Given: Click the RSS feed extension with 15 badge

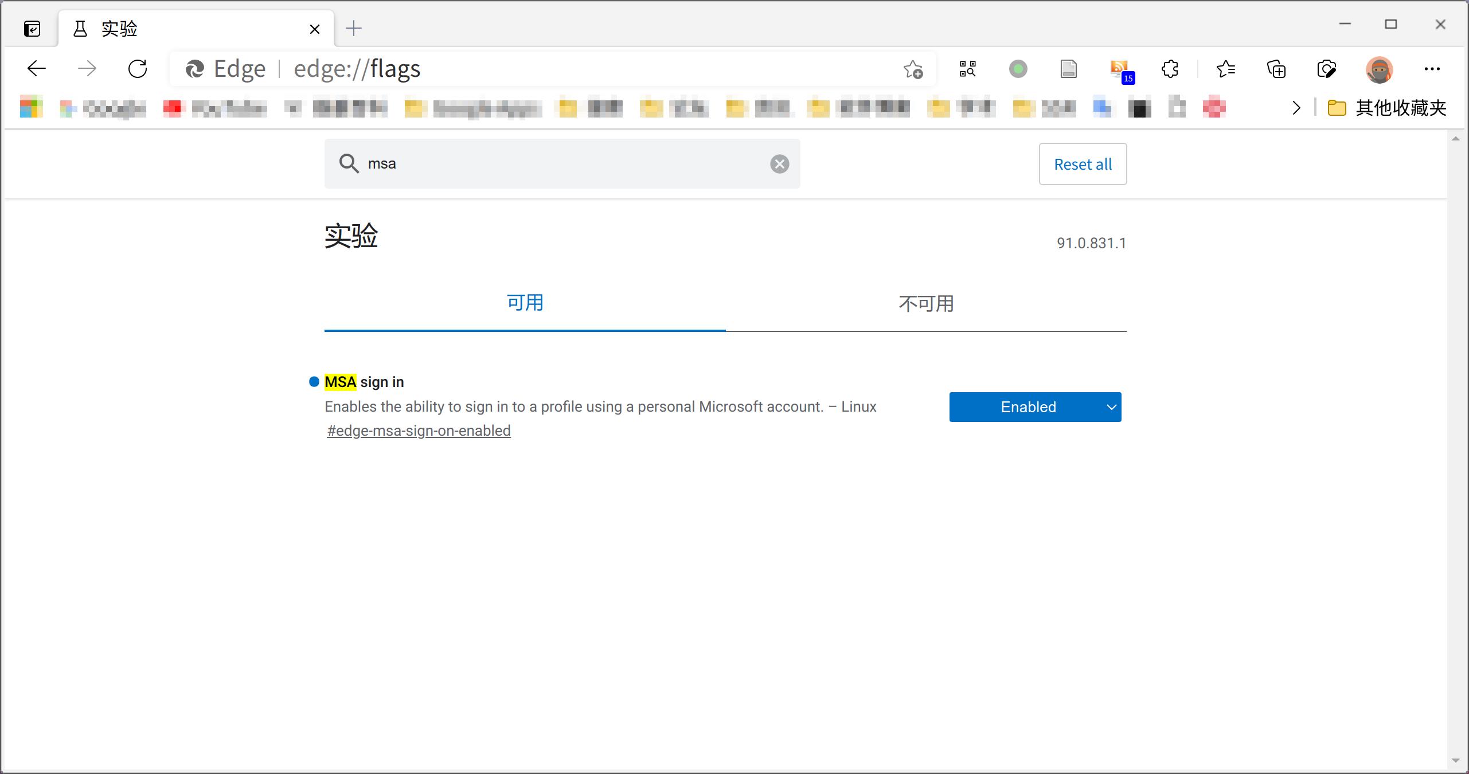Looking at the screenshot, I should 1120,70.
